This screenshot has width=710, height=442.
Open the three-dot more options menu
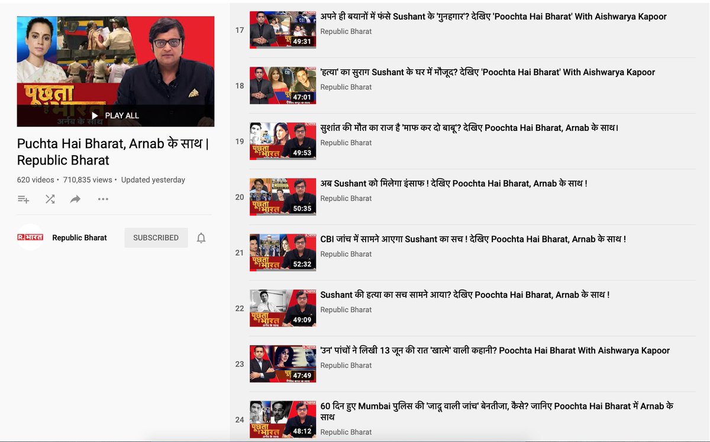coord(103,199)
